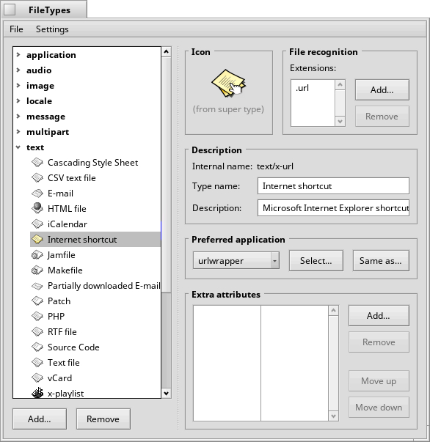
Task: Click the Partially downloaded E-mail icon
Action: coord(37,286)
